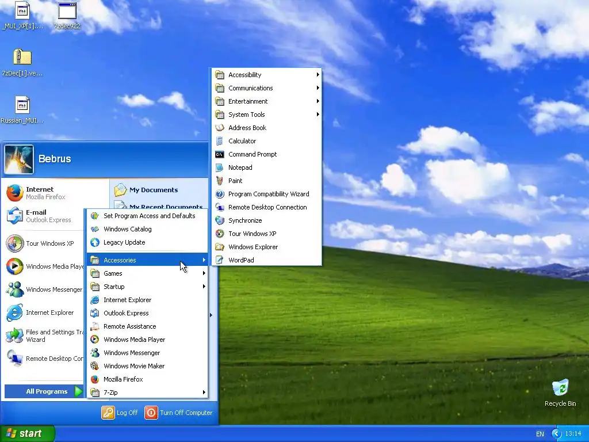Click Remote Desktop Connection icon in Accessories
The width and height of the screenshot is (589, 442).
pyautogui.click(x=220, y=207)
